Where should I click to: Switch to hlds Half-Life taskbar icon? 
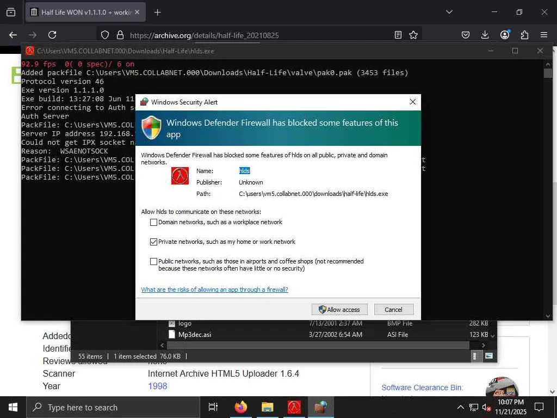(294, 407)
